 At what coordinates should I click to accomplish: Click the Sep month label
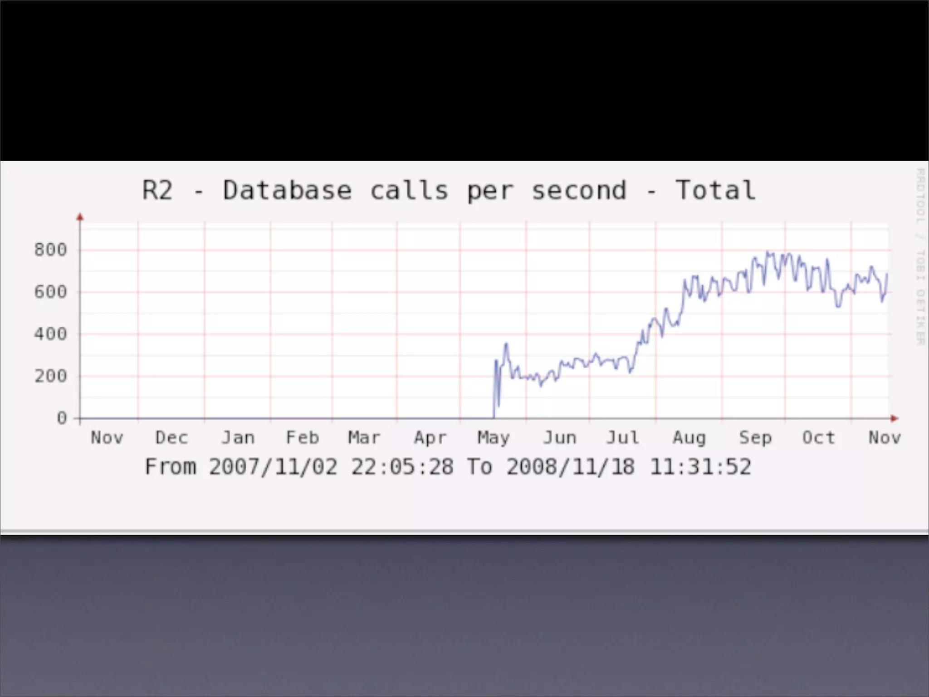[x=755, y=438]
